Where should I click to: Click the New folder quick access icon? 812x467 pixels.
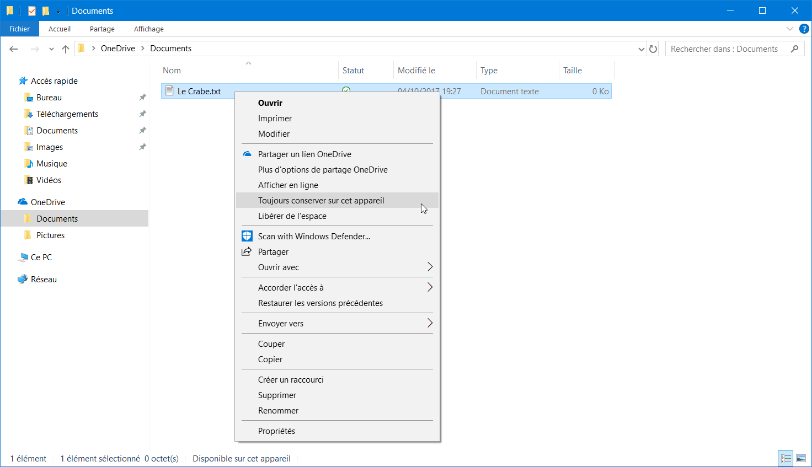click(46, 10)
